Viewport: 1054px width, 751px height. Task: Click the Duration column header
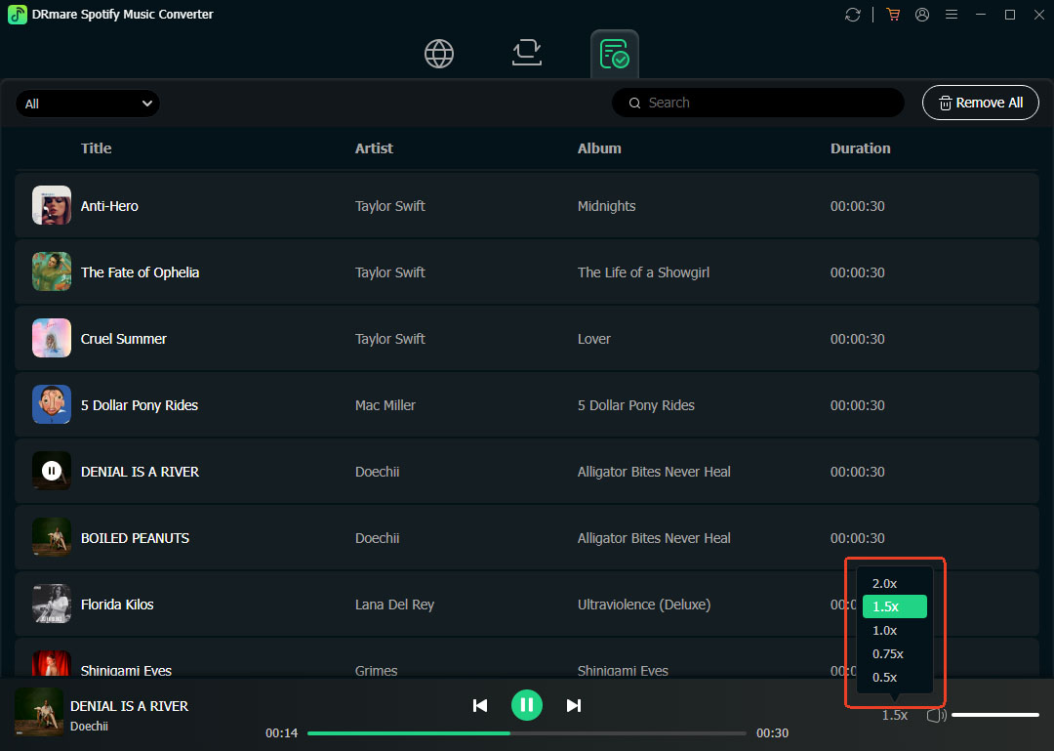coord(860,148)
